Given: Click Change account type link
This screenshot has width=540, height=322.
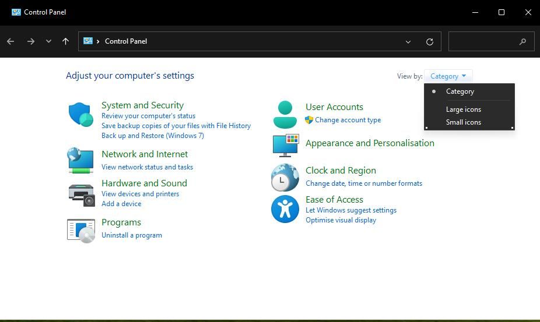Looking at the screenshot, I should click(x=348, y=120).
